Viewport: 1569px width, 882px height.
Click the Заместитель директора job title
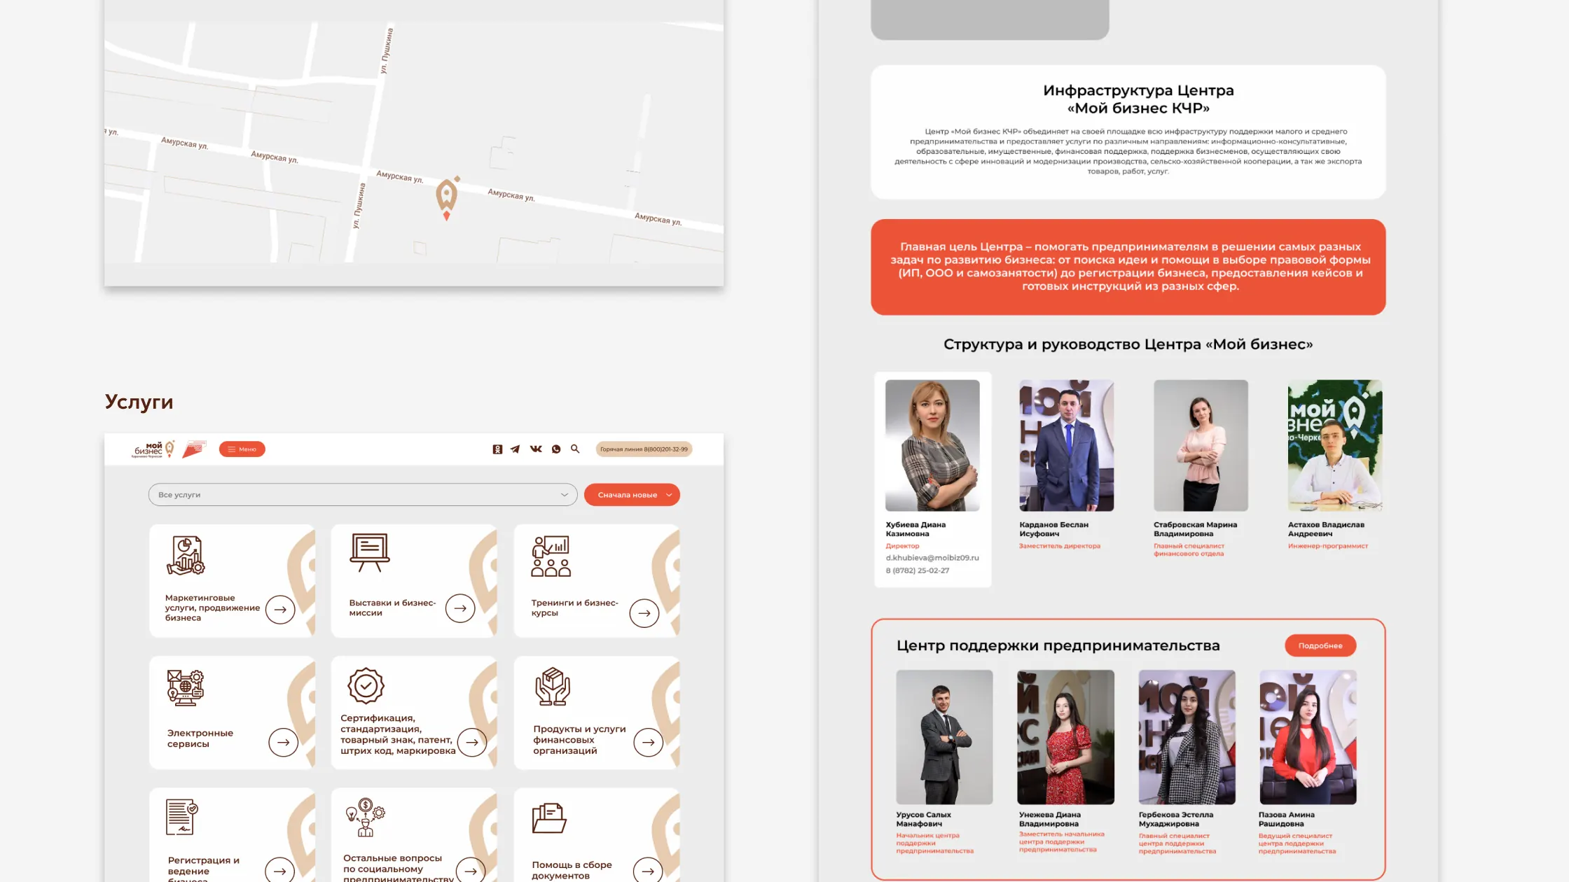[x=1060, y=546]
